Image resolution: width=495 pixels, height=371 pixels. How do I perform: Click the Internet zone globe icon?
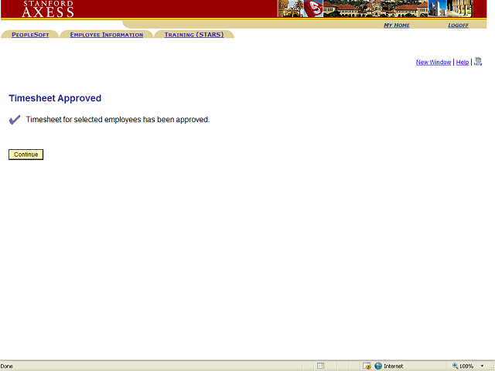coord(378,366)
